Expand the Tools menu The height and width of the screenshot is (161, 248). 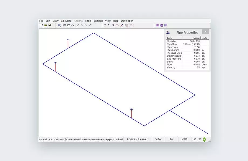coord(88,21)
